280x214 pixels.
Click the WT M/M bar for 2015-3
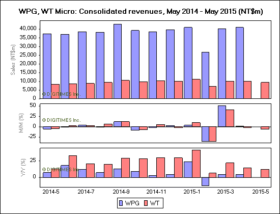tap(230, 118)
